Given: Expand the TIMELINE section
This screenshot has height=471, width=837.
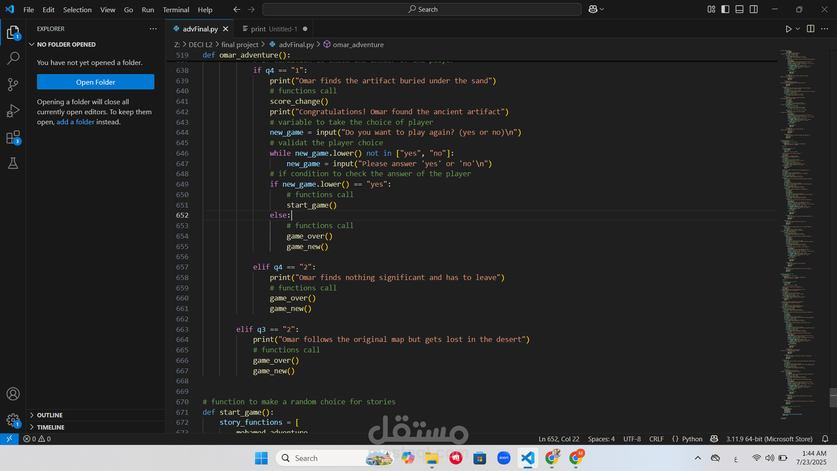Looking at the screenshot, I should 51,427.
